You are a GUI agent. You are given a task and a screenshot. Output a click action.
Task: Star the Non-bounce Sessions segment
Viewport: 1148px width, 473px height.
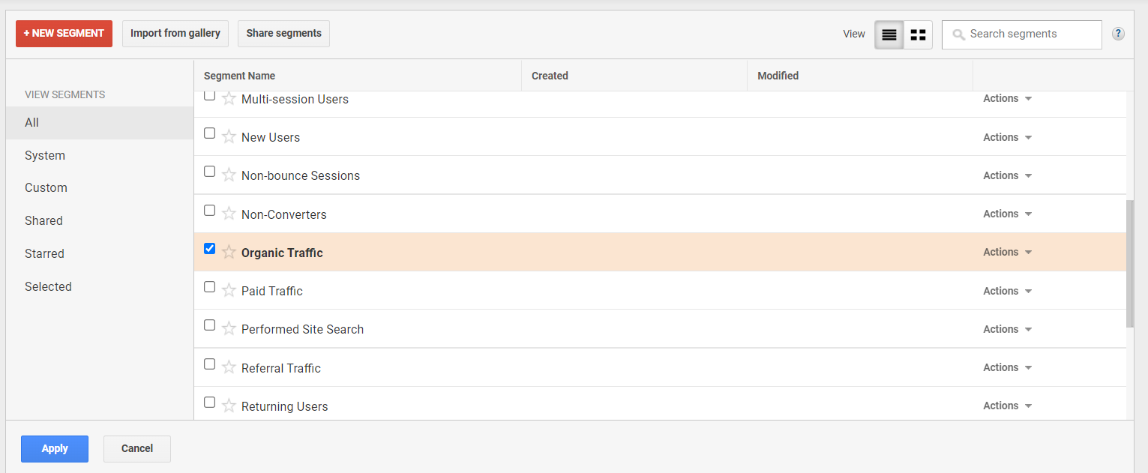pos(229,175)
